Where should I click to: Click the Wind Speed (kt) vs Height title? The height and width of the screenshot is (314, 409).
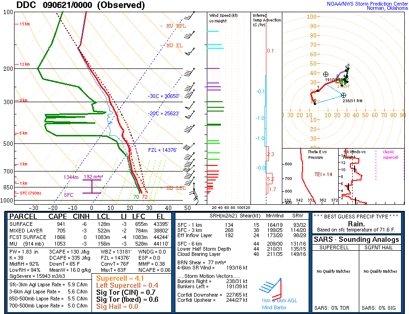[224, 18]
